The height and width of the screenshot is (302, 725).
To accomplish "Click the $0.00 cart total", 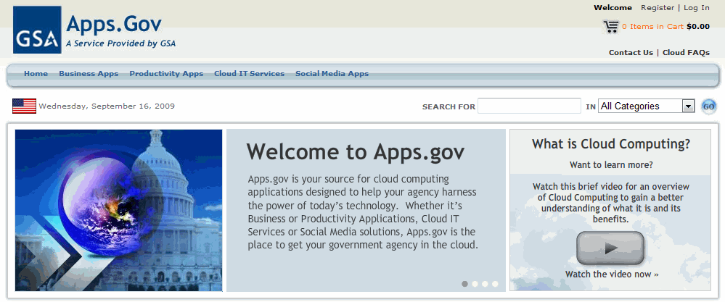I will (x=698, y=27).
